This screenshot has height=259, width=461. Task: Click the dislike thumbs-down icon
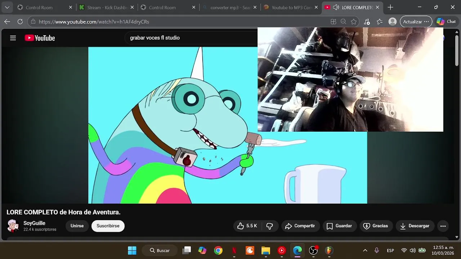(x=269, y=226)
